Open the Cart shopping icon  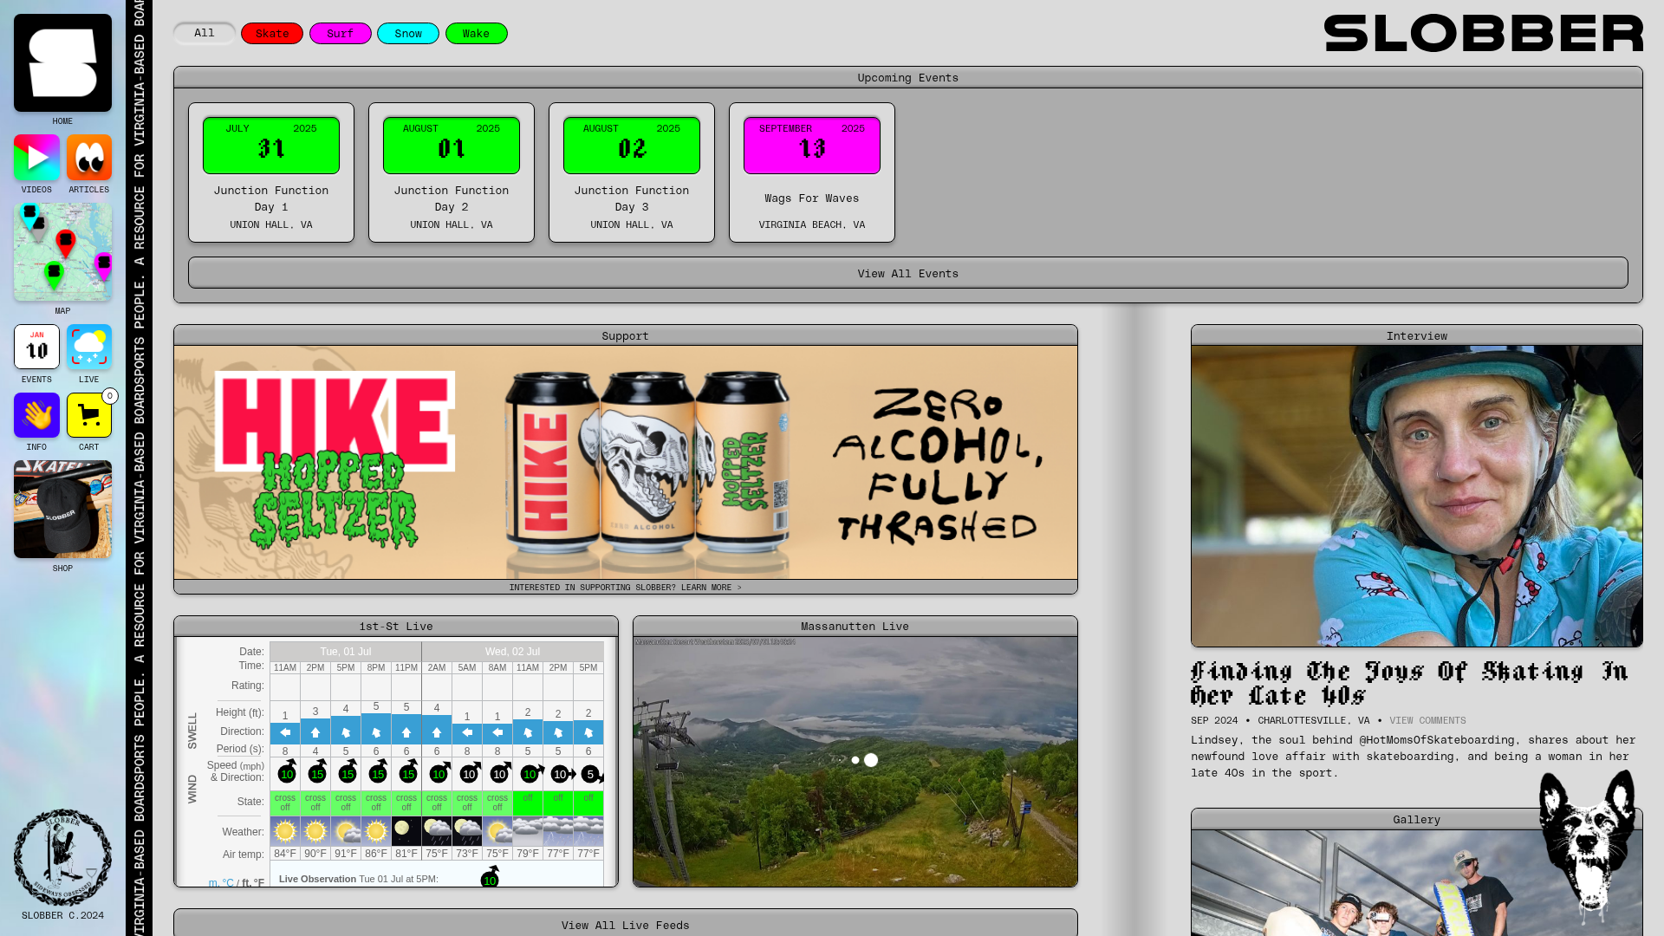point(89,415)
